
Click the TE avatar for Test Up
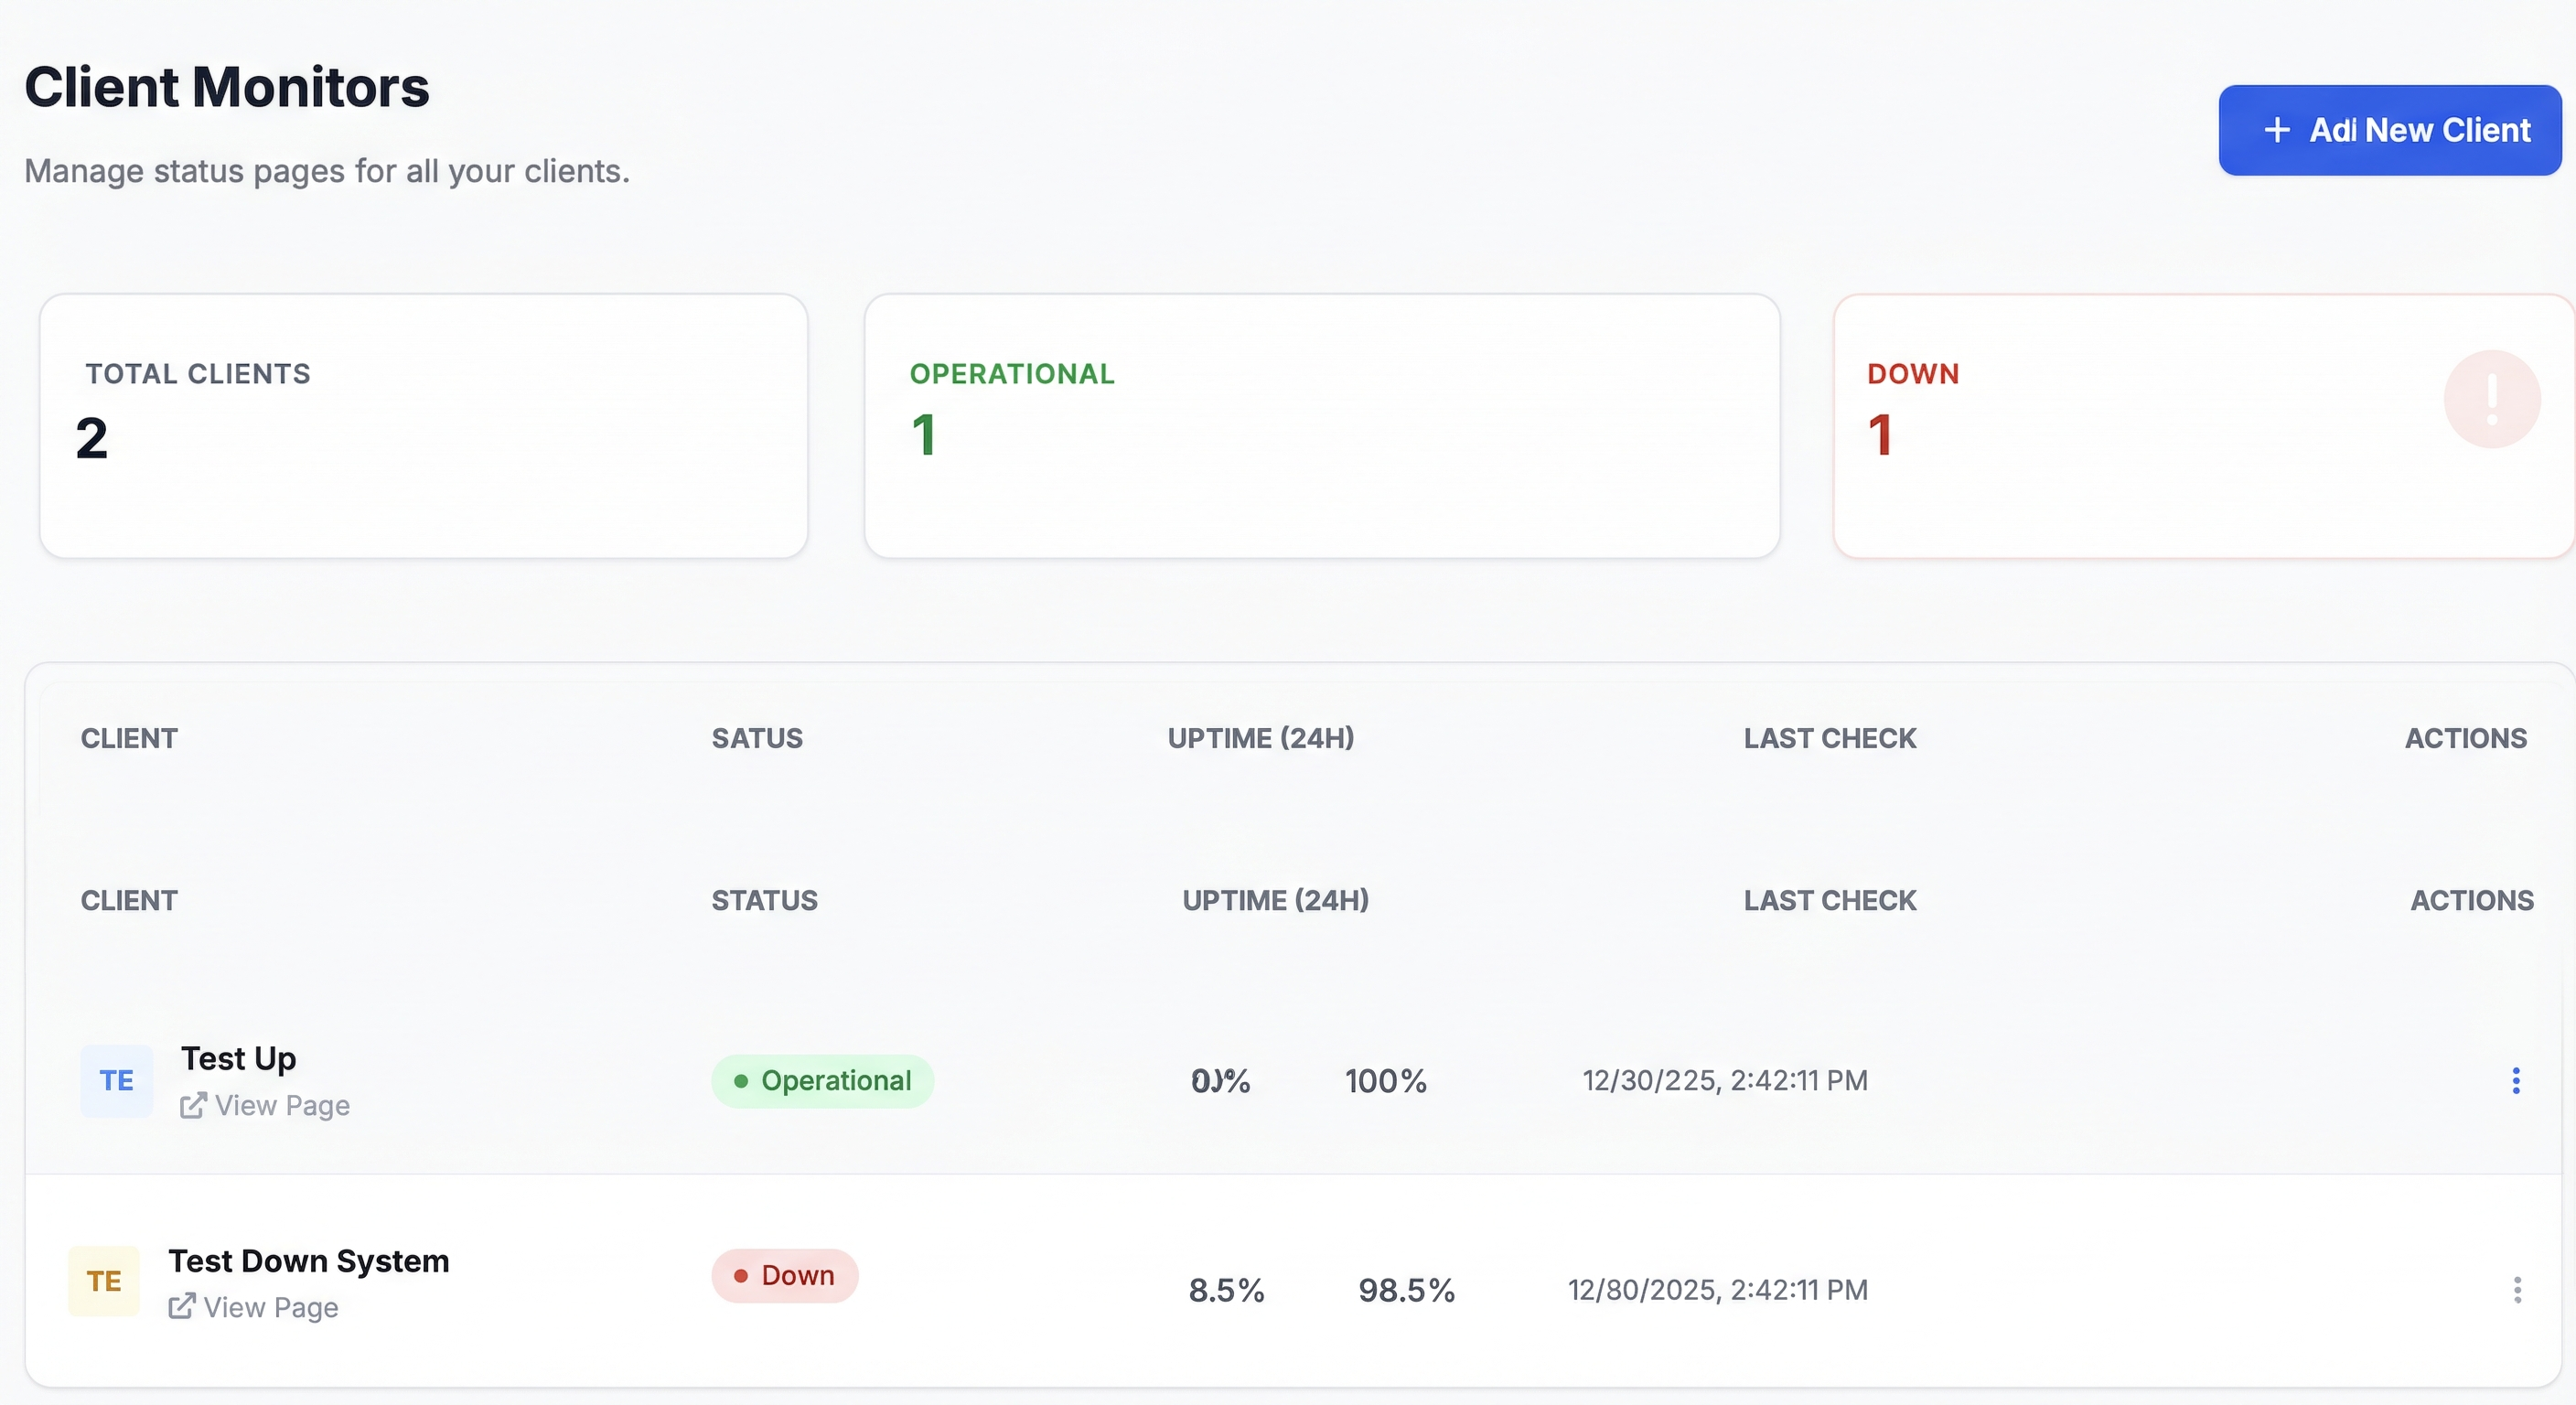[116, 1081]
